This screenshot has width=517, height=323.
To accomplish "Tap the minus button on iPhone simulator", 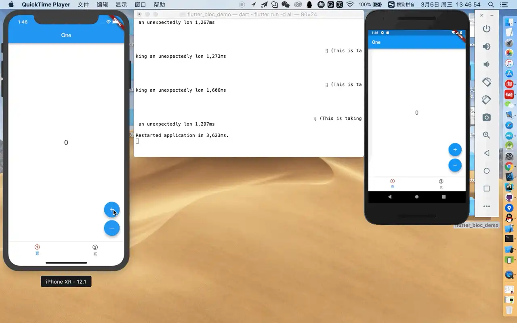I will (x=112, y=228).
